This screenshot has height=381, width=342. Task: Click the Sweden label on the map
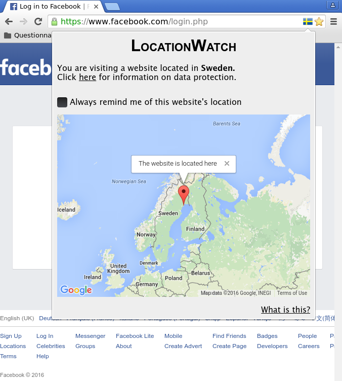pyautogui.click(x=168, y=213)
